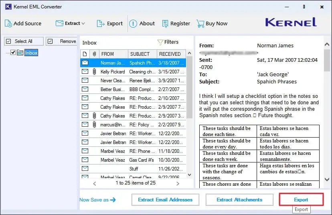
Task: Click preview pane scroll down arrow
Action: [327, 180]
